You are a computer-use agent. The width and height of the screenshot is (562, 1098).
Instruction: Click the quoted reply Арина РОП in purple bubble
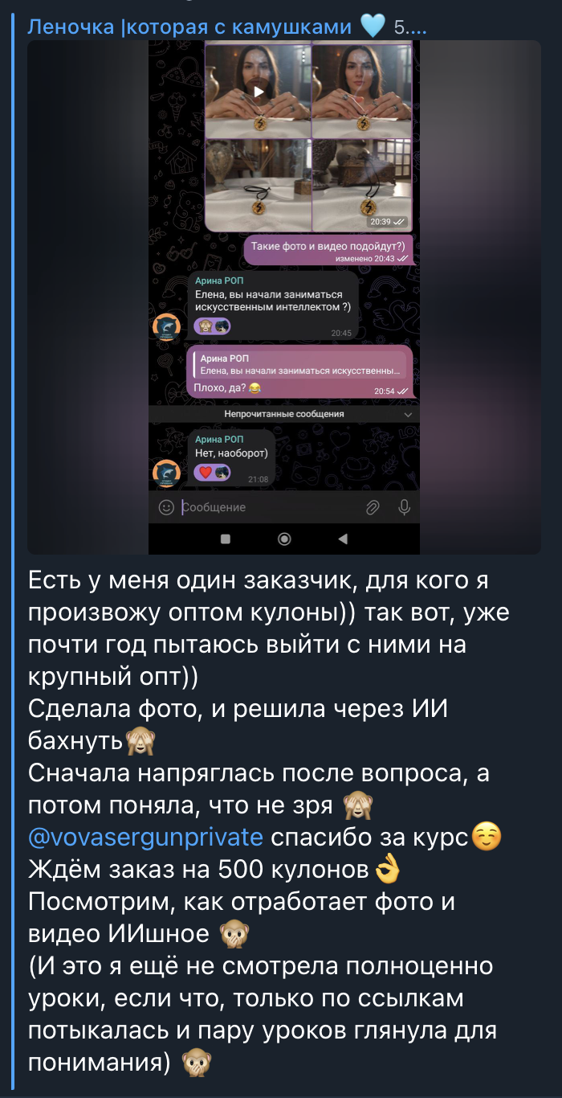pos(300,365)
